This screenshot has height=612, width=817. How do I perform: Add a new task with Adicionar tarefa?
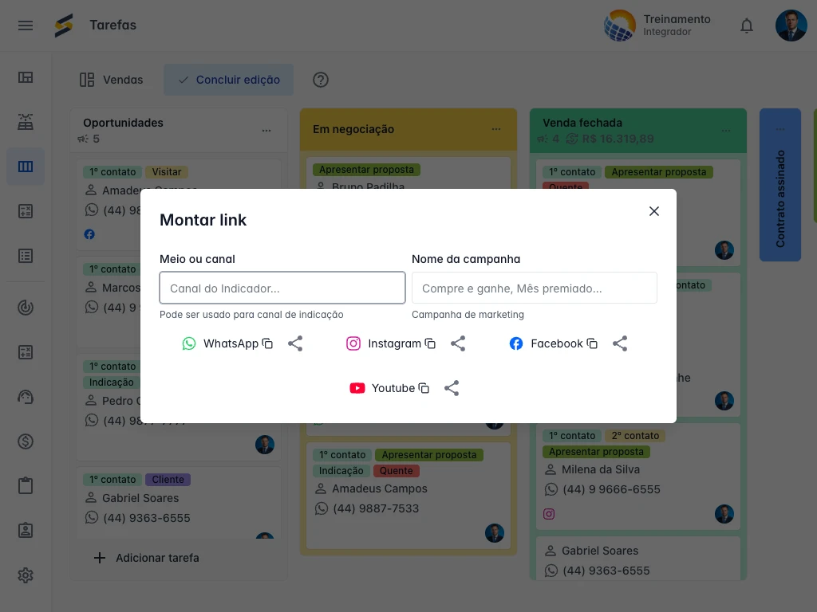(146, 558)
